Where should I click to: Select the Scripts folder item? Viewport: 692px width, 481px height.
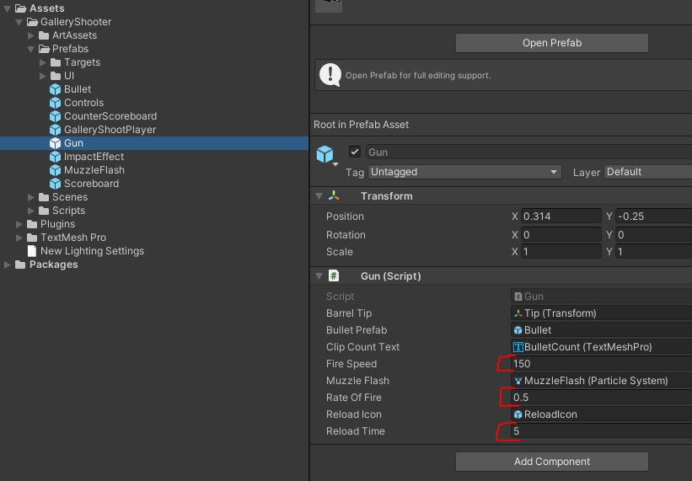point(68,211)
